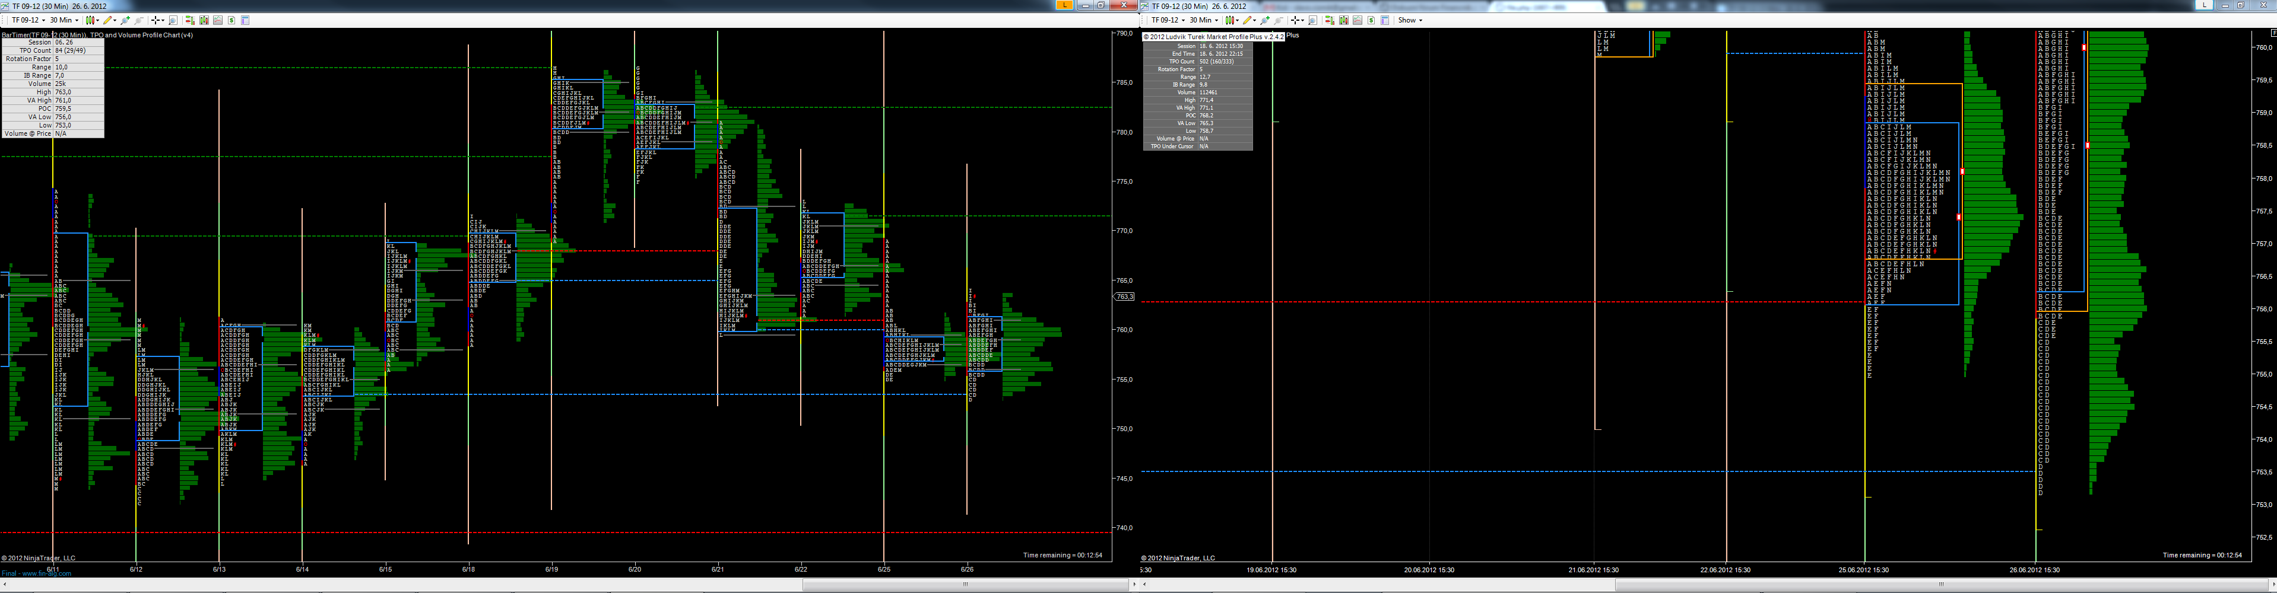Open instrument TF 09-12 dropdown in left chart
Image resolution: width=2277 pixels, height=593 pixels.
coord(27,20)
